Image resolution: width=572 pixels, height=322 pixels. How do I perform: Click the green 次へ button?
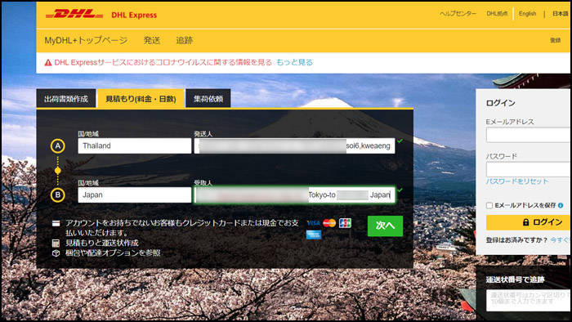[385, 226]
